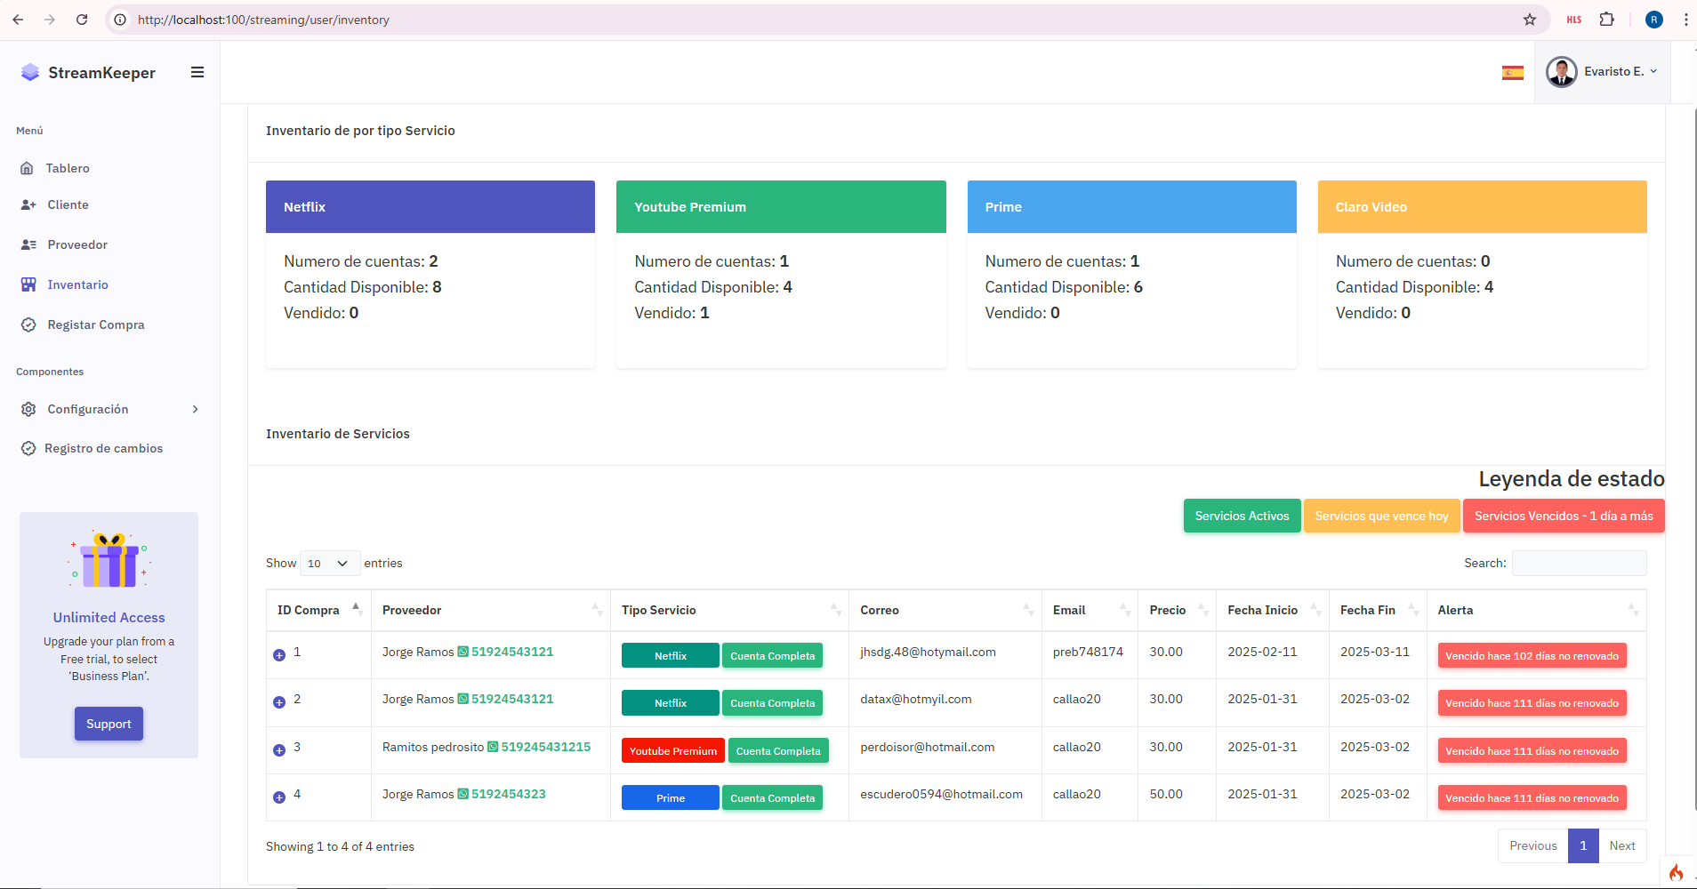Click page 1 pagination button

[x=1583, y=845]
